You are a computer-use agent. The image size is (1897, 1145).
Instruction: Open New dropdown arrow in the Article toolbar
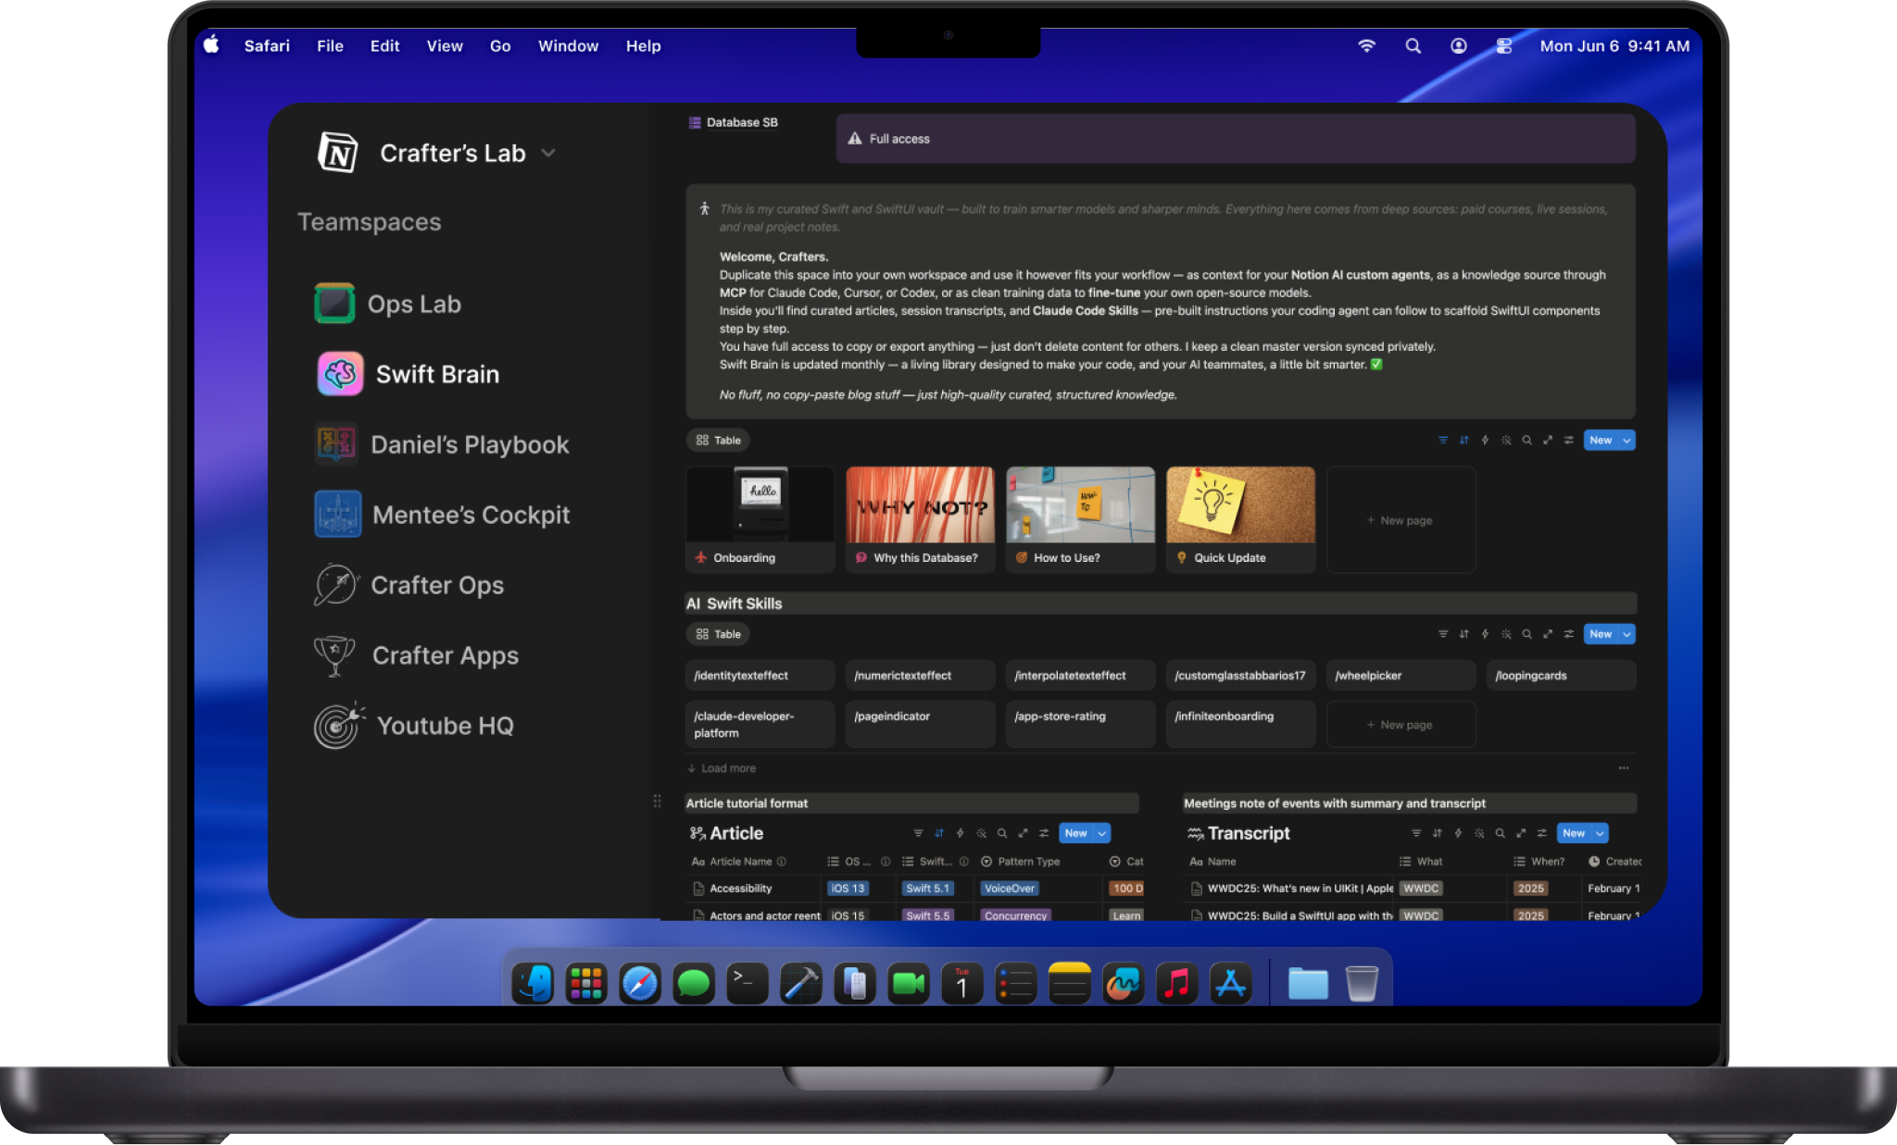(1102, 833)
